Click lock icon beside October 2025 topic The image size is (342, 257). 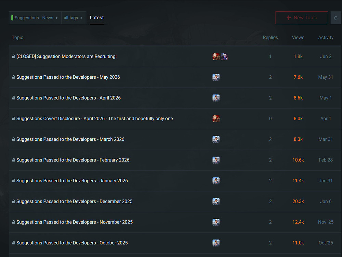coord(14,243)
